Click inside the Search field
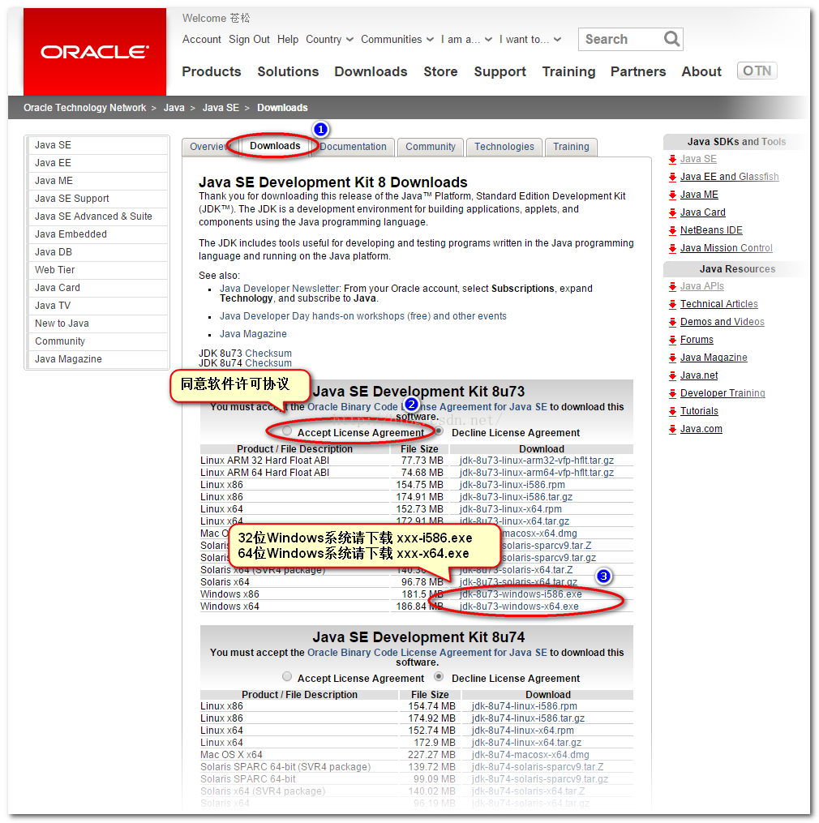 click(620, 40)
